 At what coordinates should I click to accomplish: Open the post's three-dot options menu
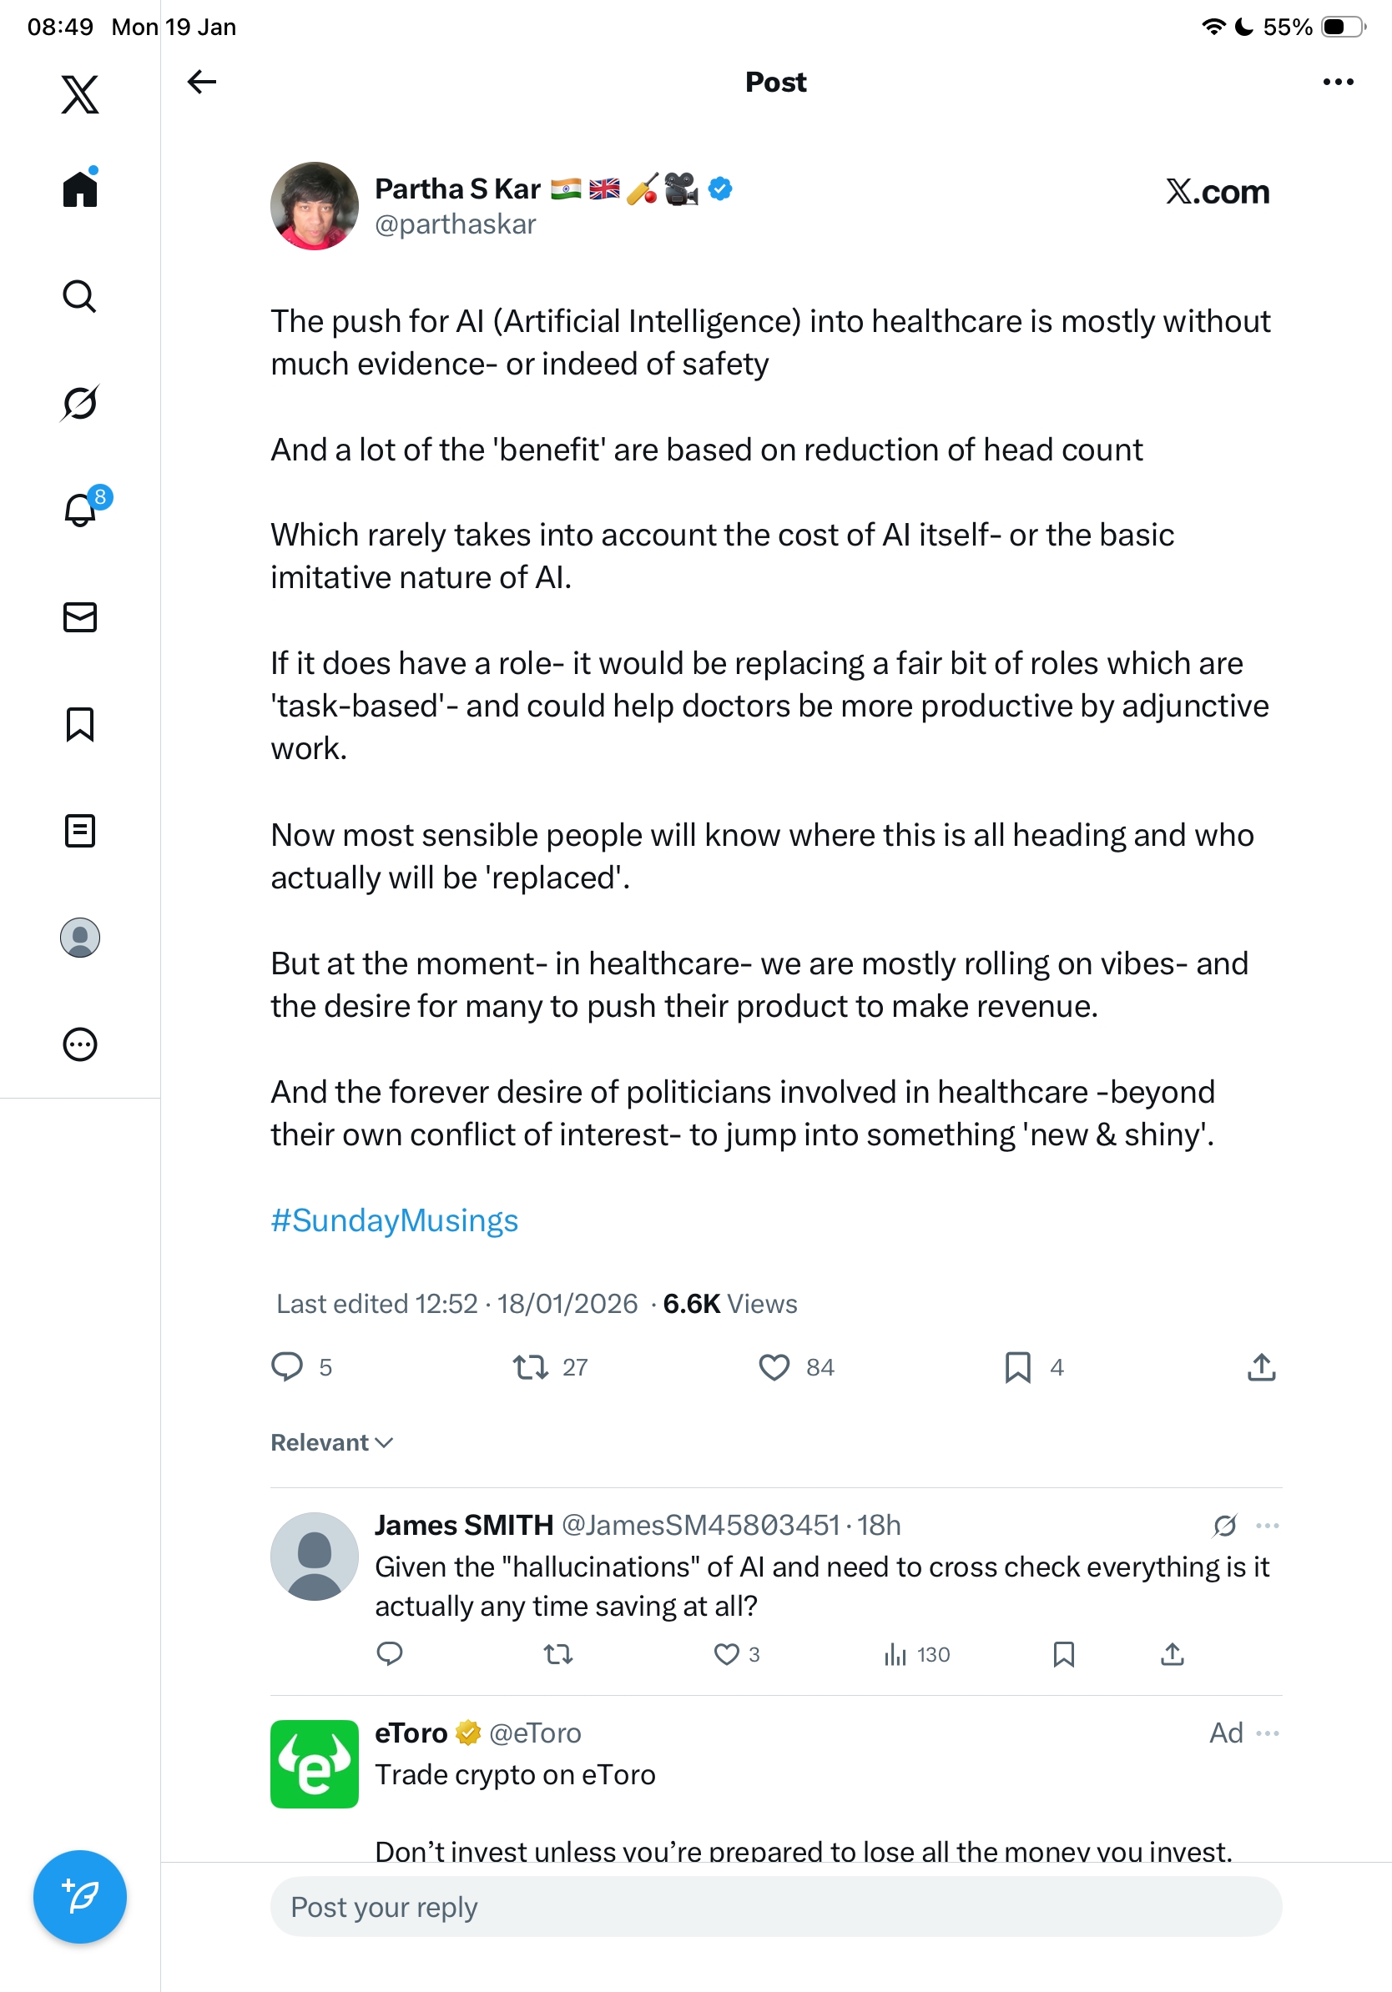pyautogui.click(x=1337, y=82)
